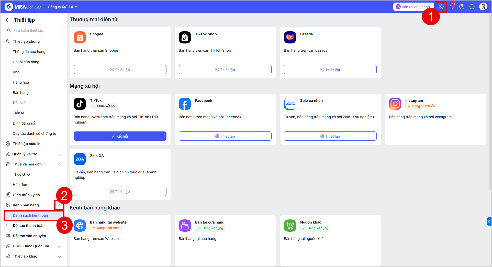Go back using the Thiết lập arrow
The image size is (492, 267).
(8, 20)
